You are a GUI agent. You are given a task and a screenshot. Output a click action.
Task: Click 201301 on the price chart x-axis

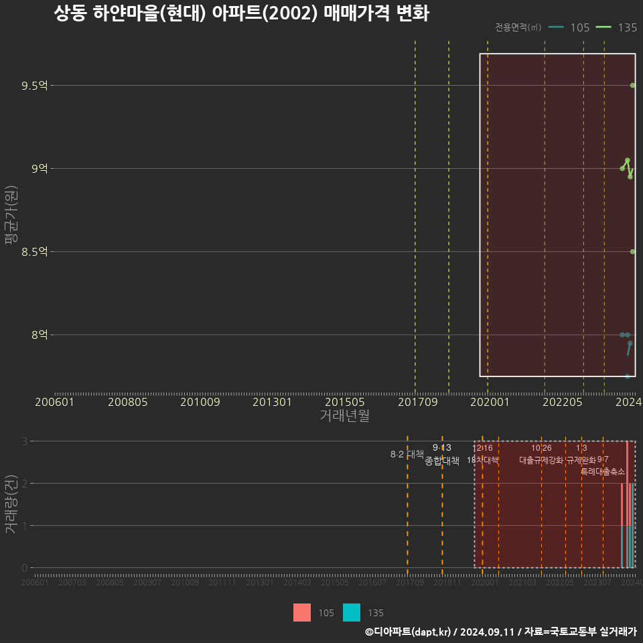[273, 402]
